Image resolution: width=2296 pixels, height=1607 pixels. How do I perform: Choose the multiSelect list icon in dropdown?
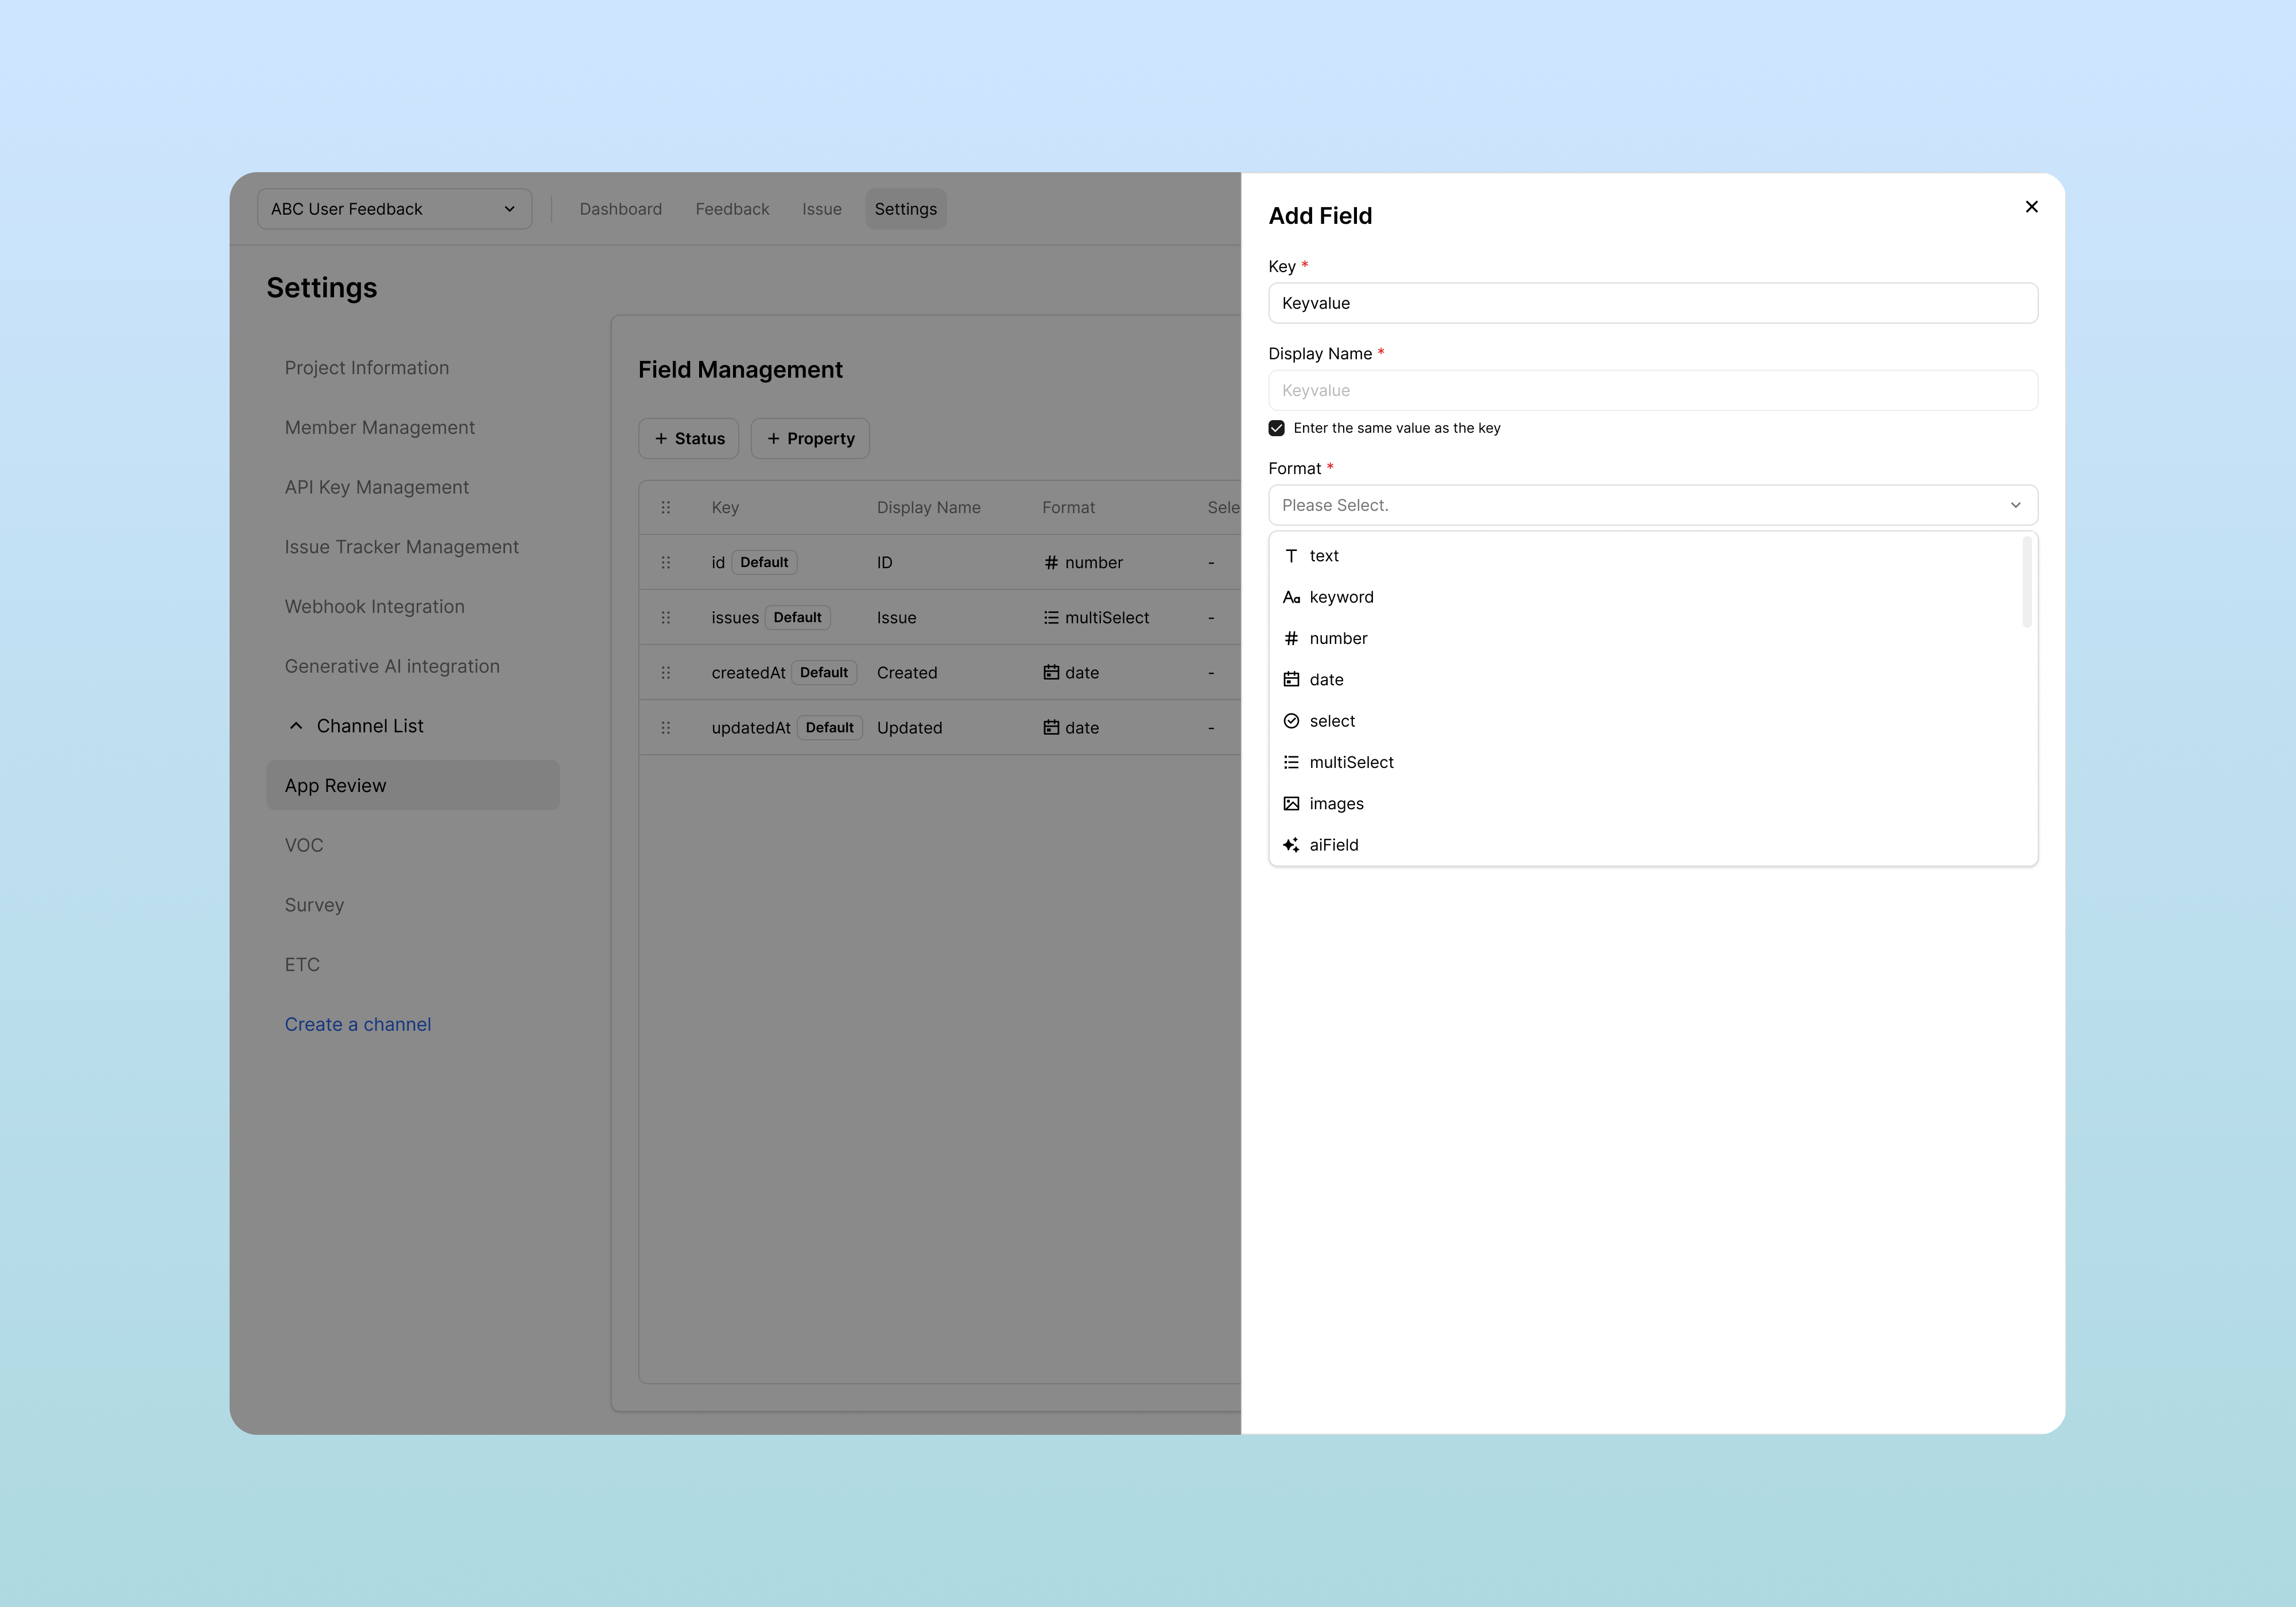(x=1291, y=762)
